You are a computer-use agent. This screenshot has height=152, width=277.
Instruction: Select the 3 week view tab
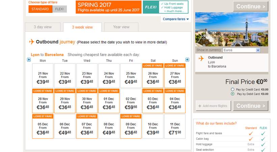pos(82,27)
